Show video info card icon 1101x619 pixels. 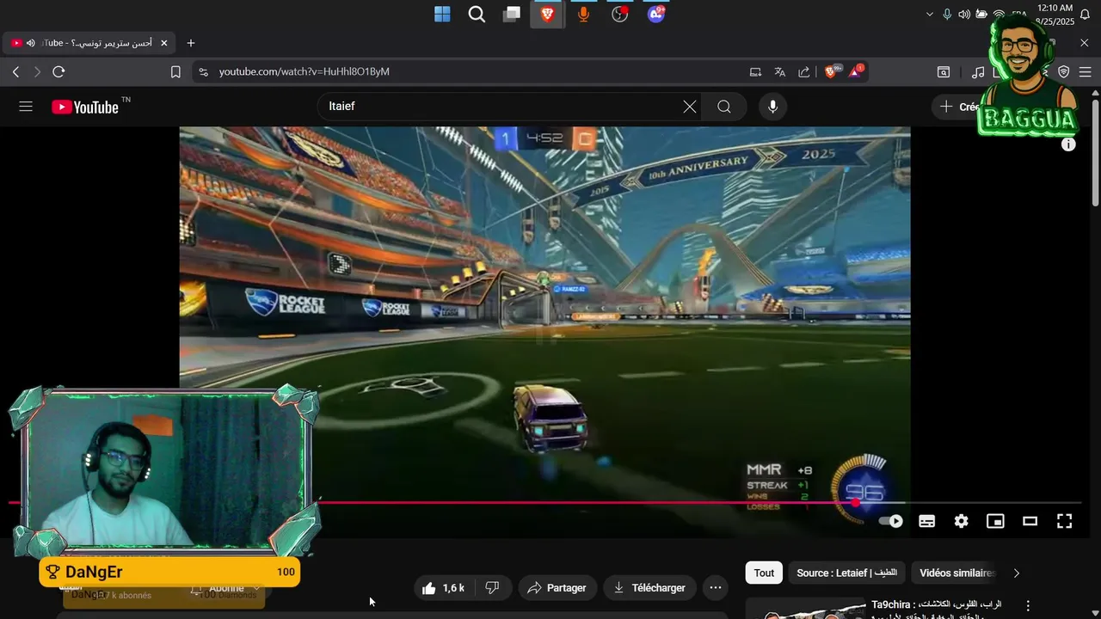point(1068,144)
